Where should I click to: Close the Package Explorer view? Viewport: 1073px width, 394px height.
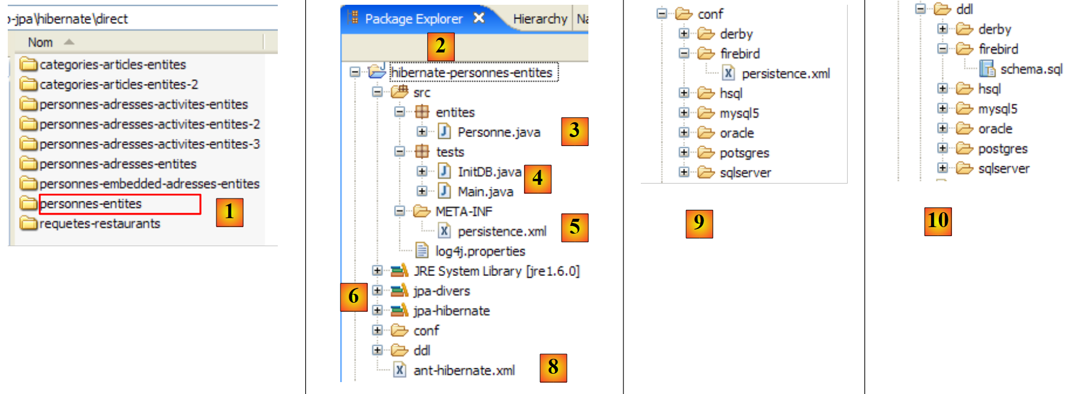point(479,18)
